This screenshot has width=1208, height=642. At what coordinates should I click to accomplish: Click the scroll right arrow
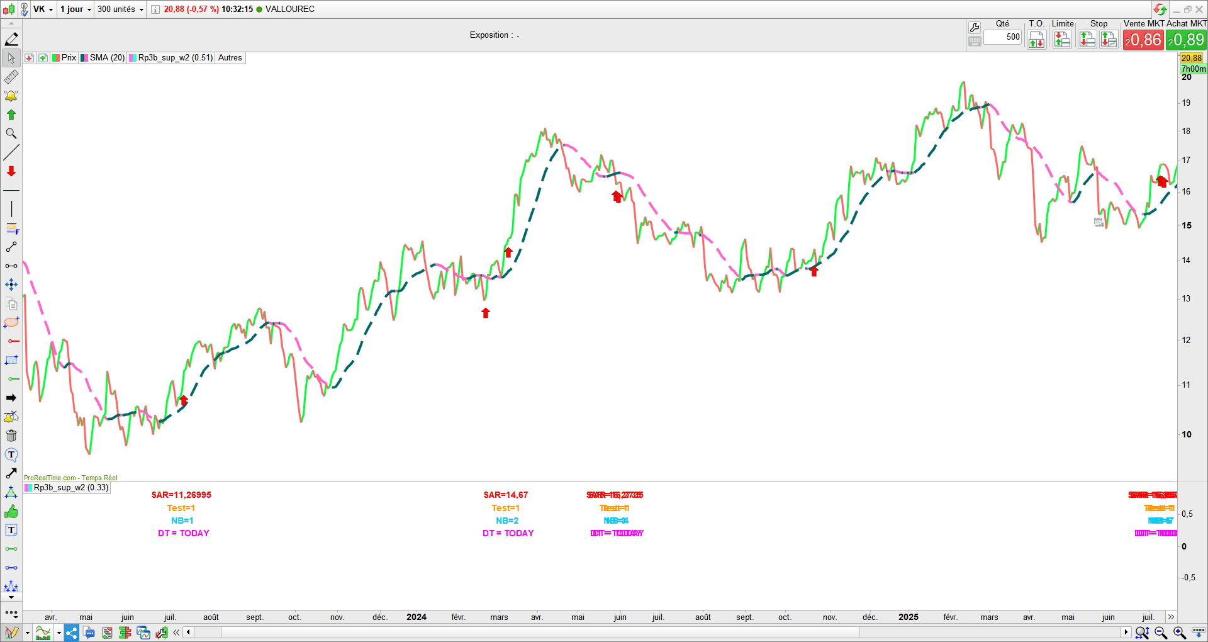(1126, 632)
